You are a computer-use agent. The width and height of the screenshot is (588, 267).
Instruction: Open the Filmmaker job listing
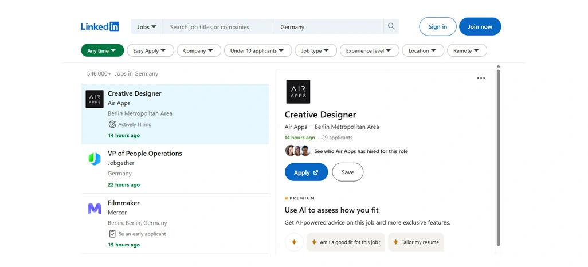click(175, 223)
